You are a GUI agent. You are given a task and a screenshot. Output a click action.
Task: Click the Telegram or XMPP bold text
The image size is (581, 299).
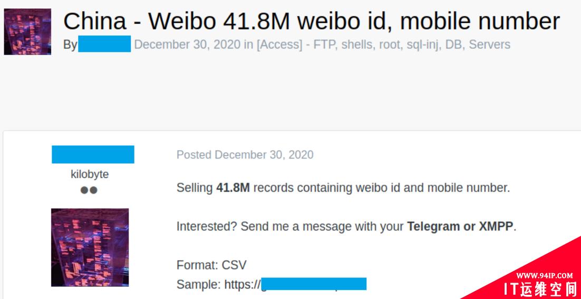coord(460,226)
